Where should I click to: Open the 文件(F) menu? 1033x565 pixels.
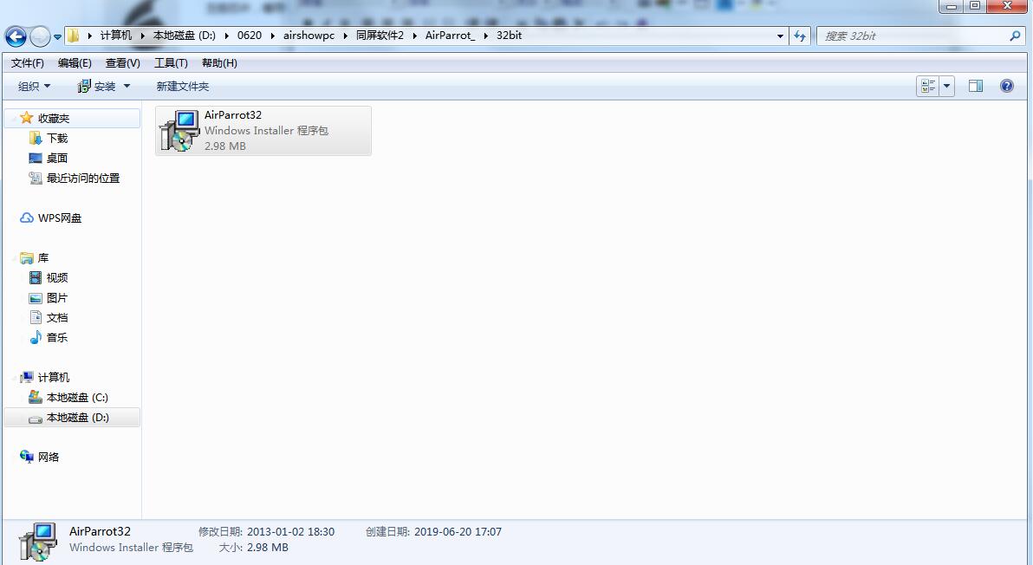28,63
